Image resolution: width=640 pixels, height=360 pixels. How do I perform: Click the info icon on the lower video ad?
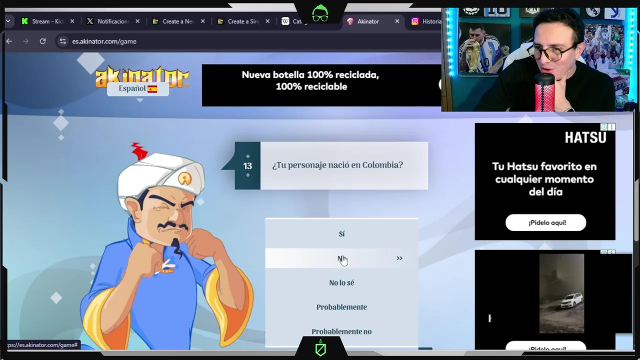[604, 253]
